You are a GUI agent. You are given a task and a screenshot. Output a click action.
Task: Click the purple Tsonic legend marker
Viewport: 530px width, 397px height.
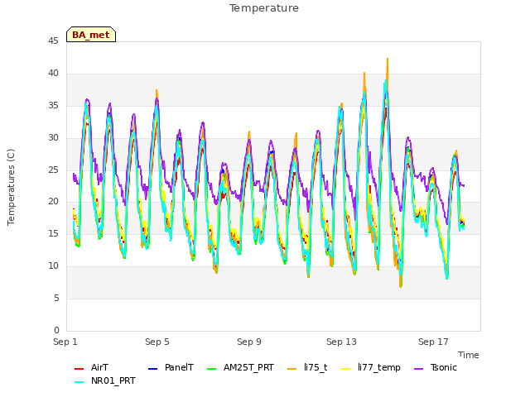click(x=418, y=369)
